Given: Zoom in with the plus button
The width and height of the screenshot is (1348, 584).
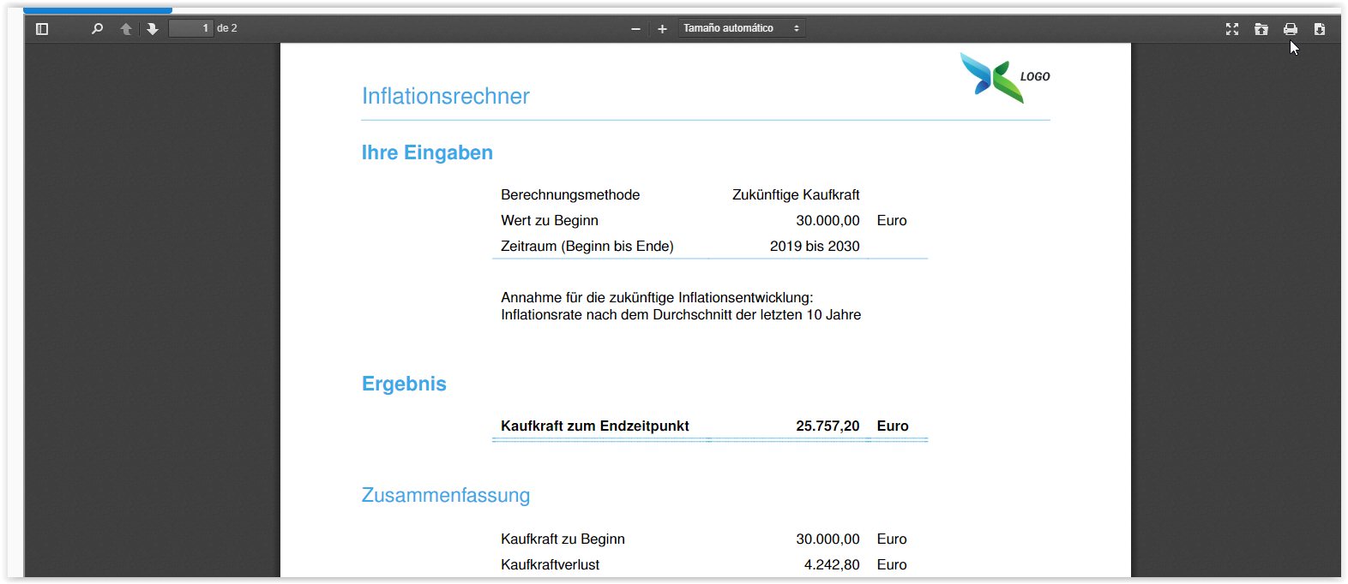Looking at the screenshot, I should (662, 29).
